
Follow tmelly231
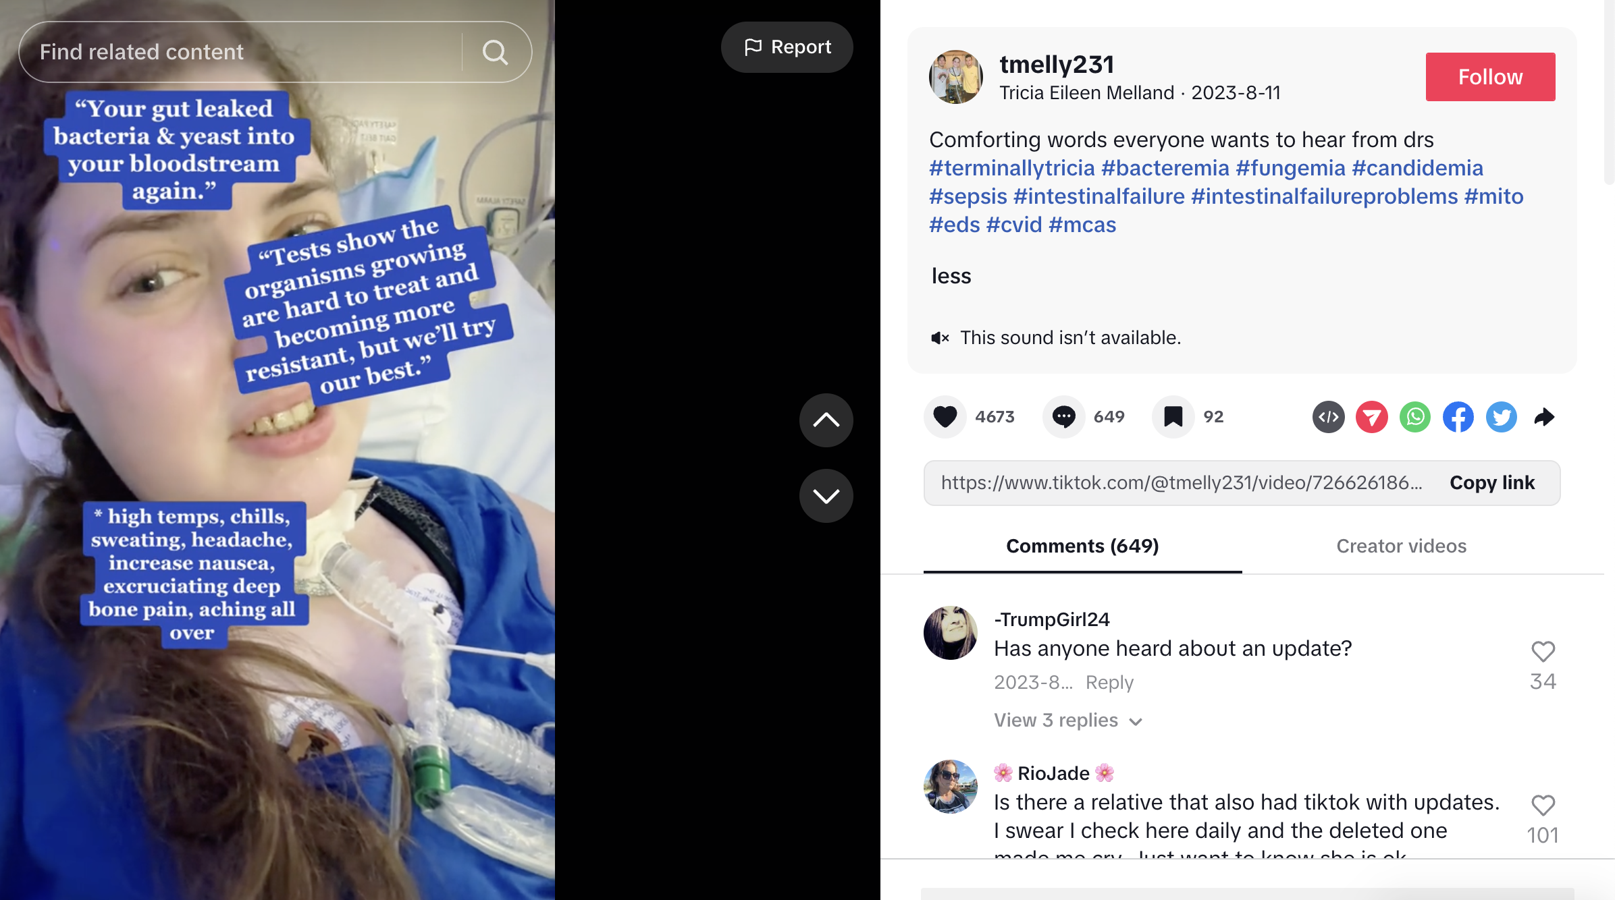[1490, 77]
